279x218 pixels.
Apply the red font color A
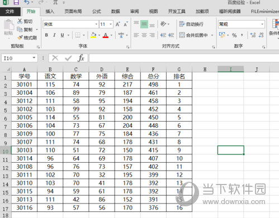click(106, 35)
